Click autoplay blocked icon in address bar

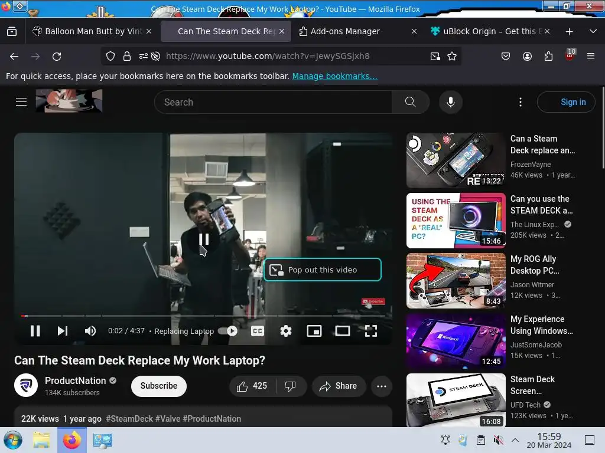[x=155, y=56]
